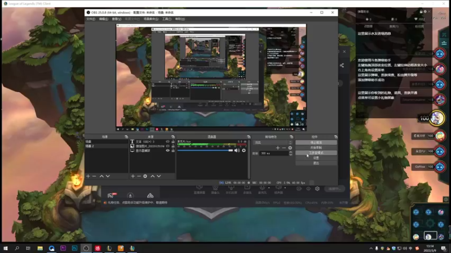
Task: Click the Exit button in Controls
Action: click(316, 163)
